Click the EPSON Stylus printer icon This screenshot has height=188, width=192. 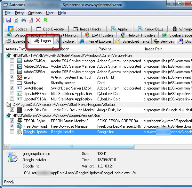(x=20, y=121)
